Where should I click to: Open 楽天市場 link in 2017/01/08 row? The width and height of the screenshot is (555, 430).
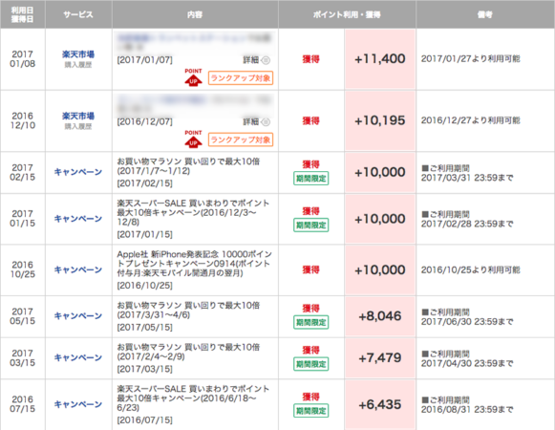[78, 54]
